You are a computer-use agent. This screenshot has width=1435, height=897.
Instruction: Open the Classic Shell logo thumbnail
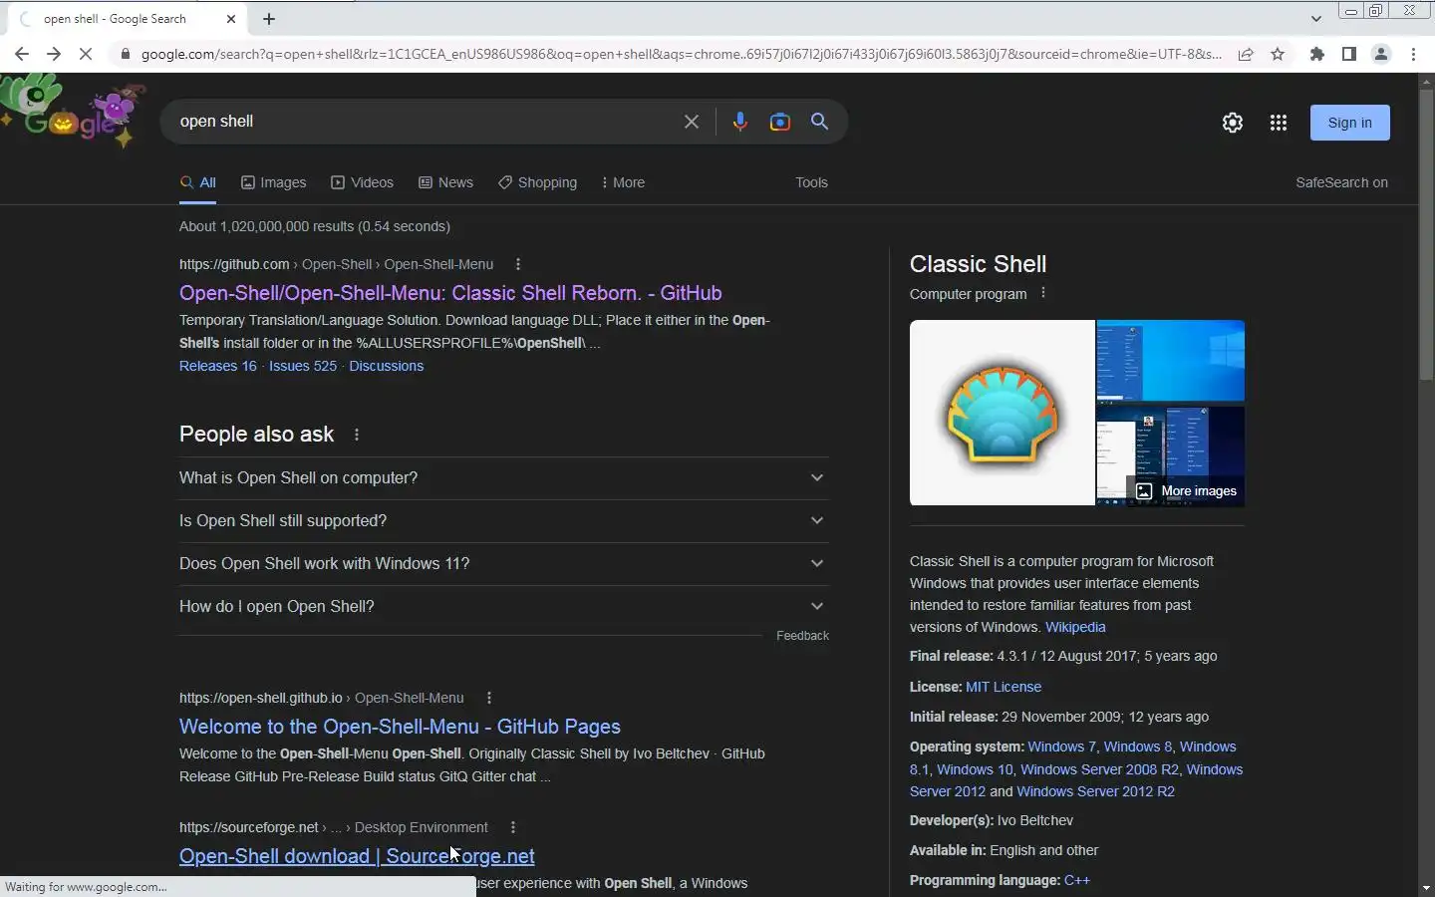click(x=1002, y=413)
